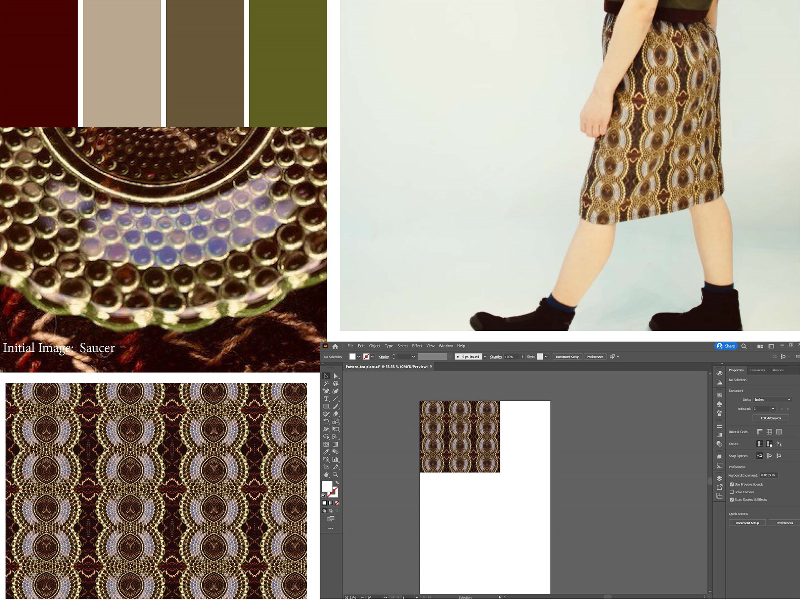Activate the Zoom tool
Viewport: 800px width, 600px height.
point(335,475)
